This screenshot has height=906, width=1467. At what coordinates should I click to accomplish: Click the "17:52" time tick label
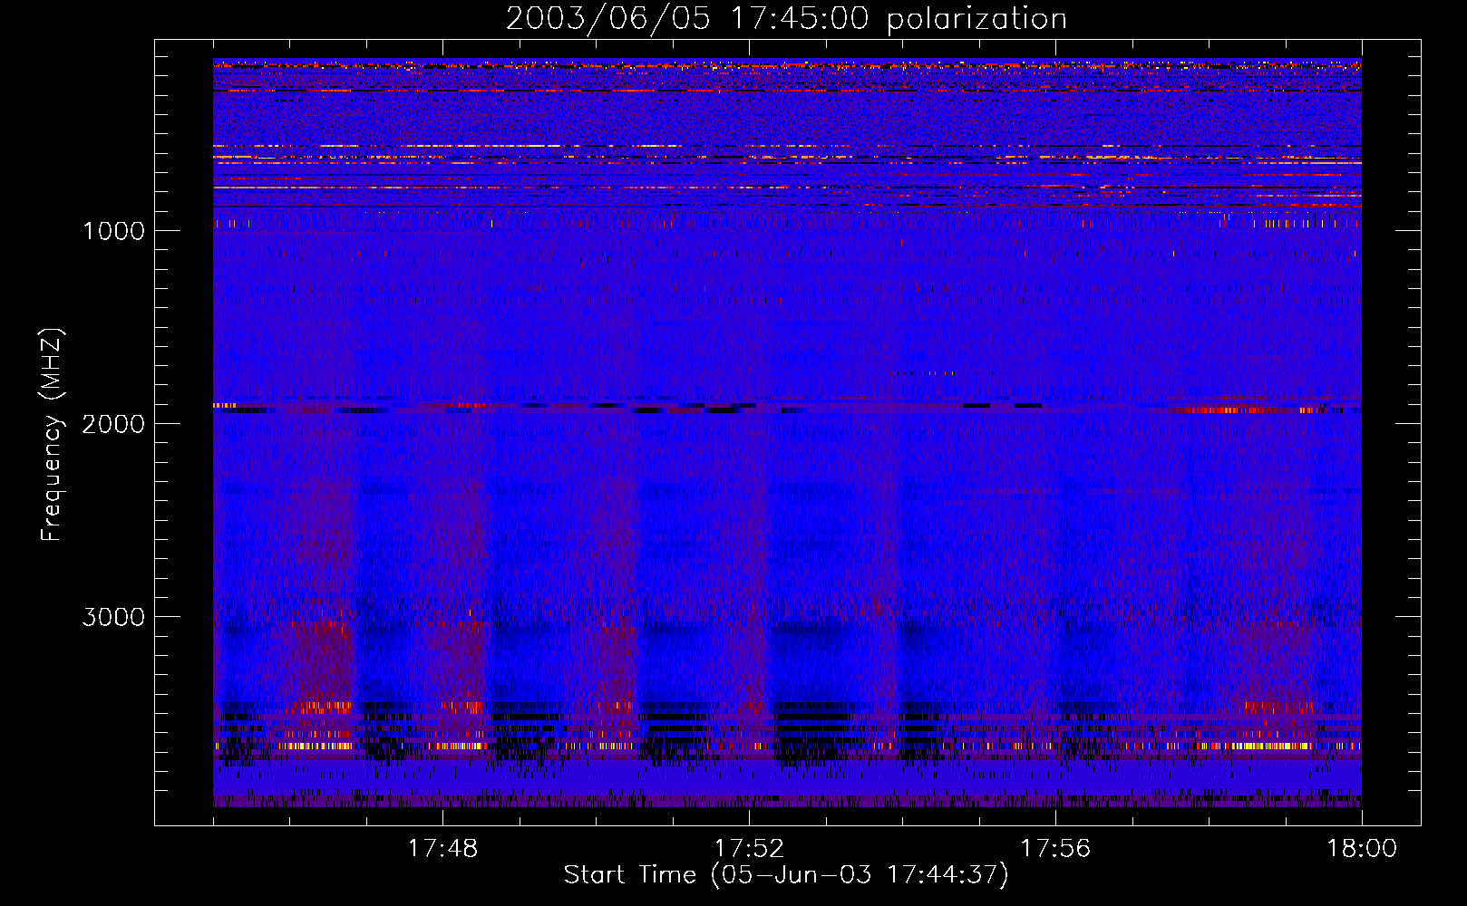pos(749,849)
